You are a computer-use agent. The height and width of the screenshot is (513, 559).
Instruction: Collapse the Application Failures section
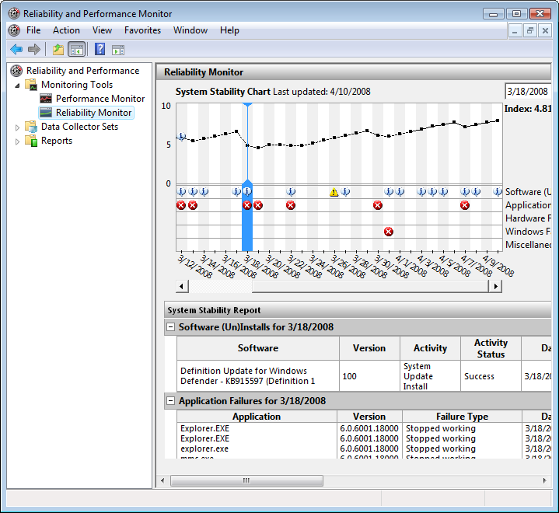pyautogui.click(x=171, y=401)
